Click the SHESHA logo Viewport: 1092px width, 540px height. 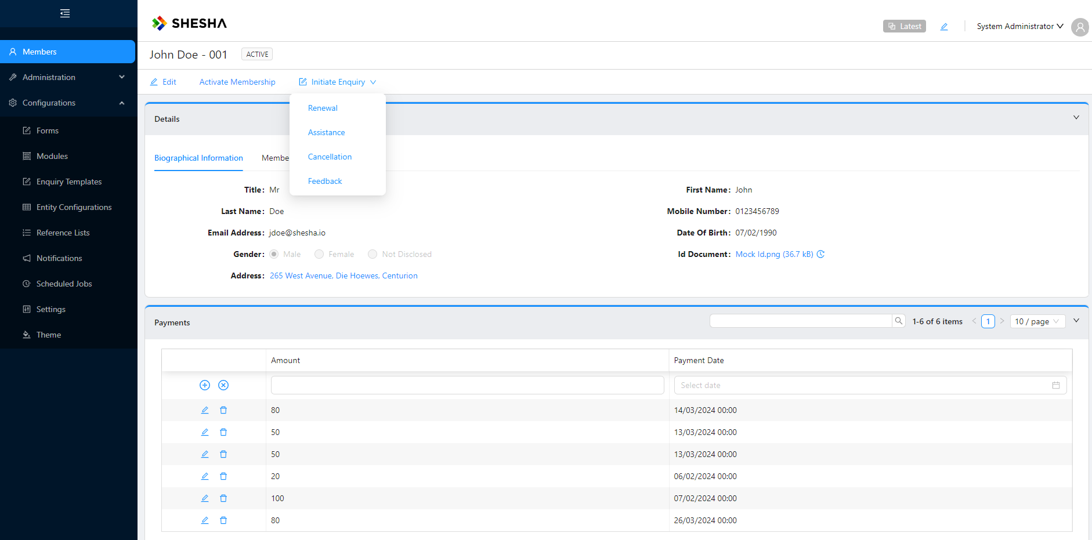(x=189, y=23)
